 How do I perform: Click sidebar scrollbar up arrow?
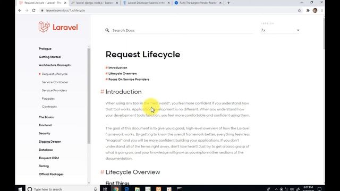[89, 47]
